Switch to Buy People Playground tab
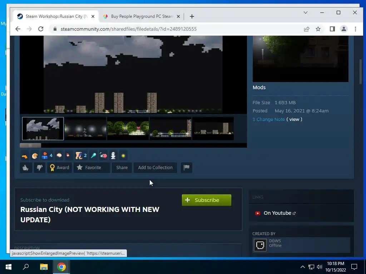366x274 pixels. click(142, 16)
